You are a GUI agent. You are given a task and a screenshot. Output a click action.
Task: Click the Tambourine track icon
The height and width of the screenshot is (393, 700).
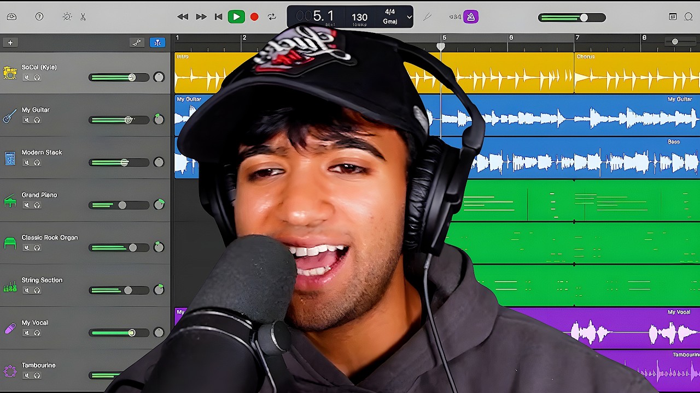10,371
